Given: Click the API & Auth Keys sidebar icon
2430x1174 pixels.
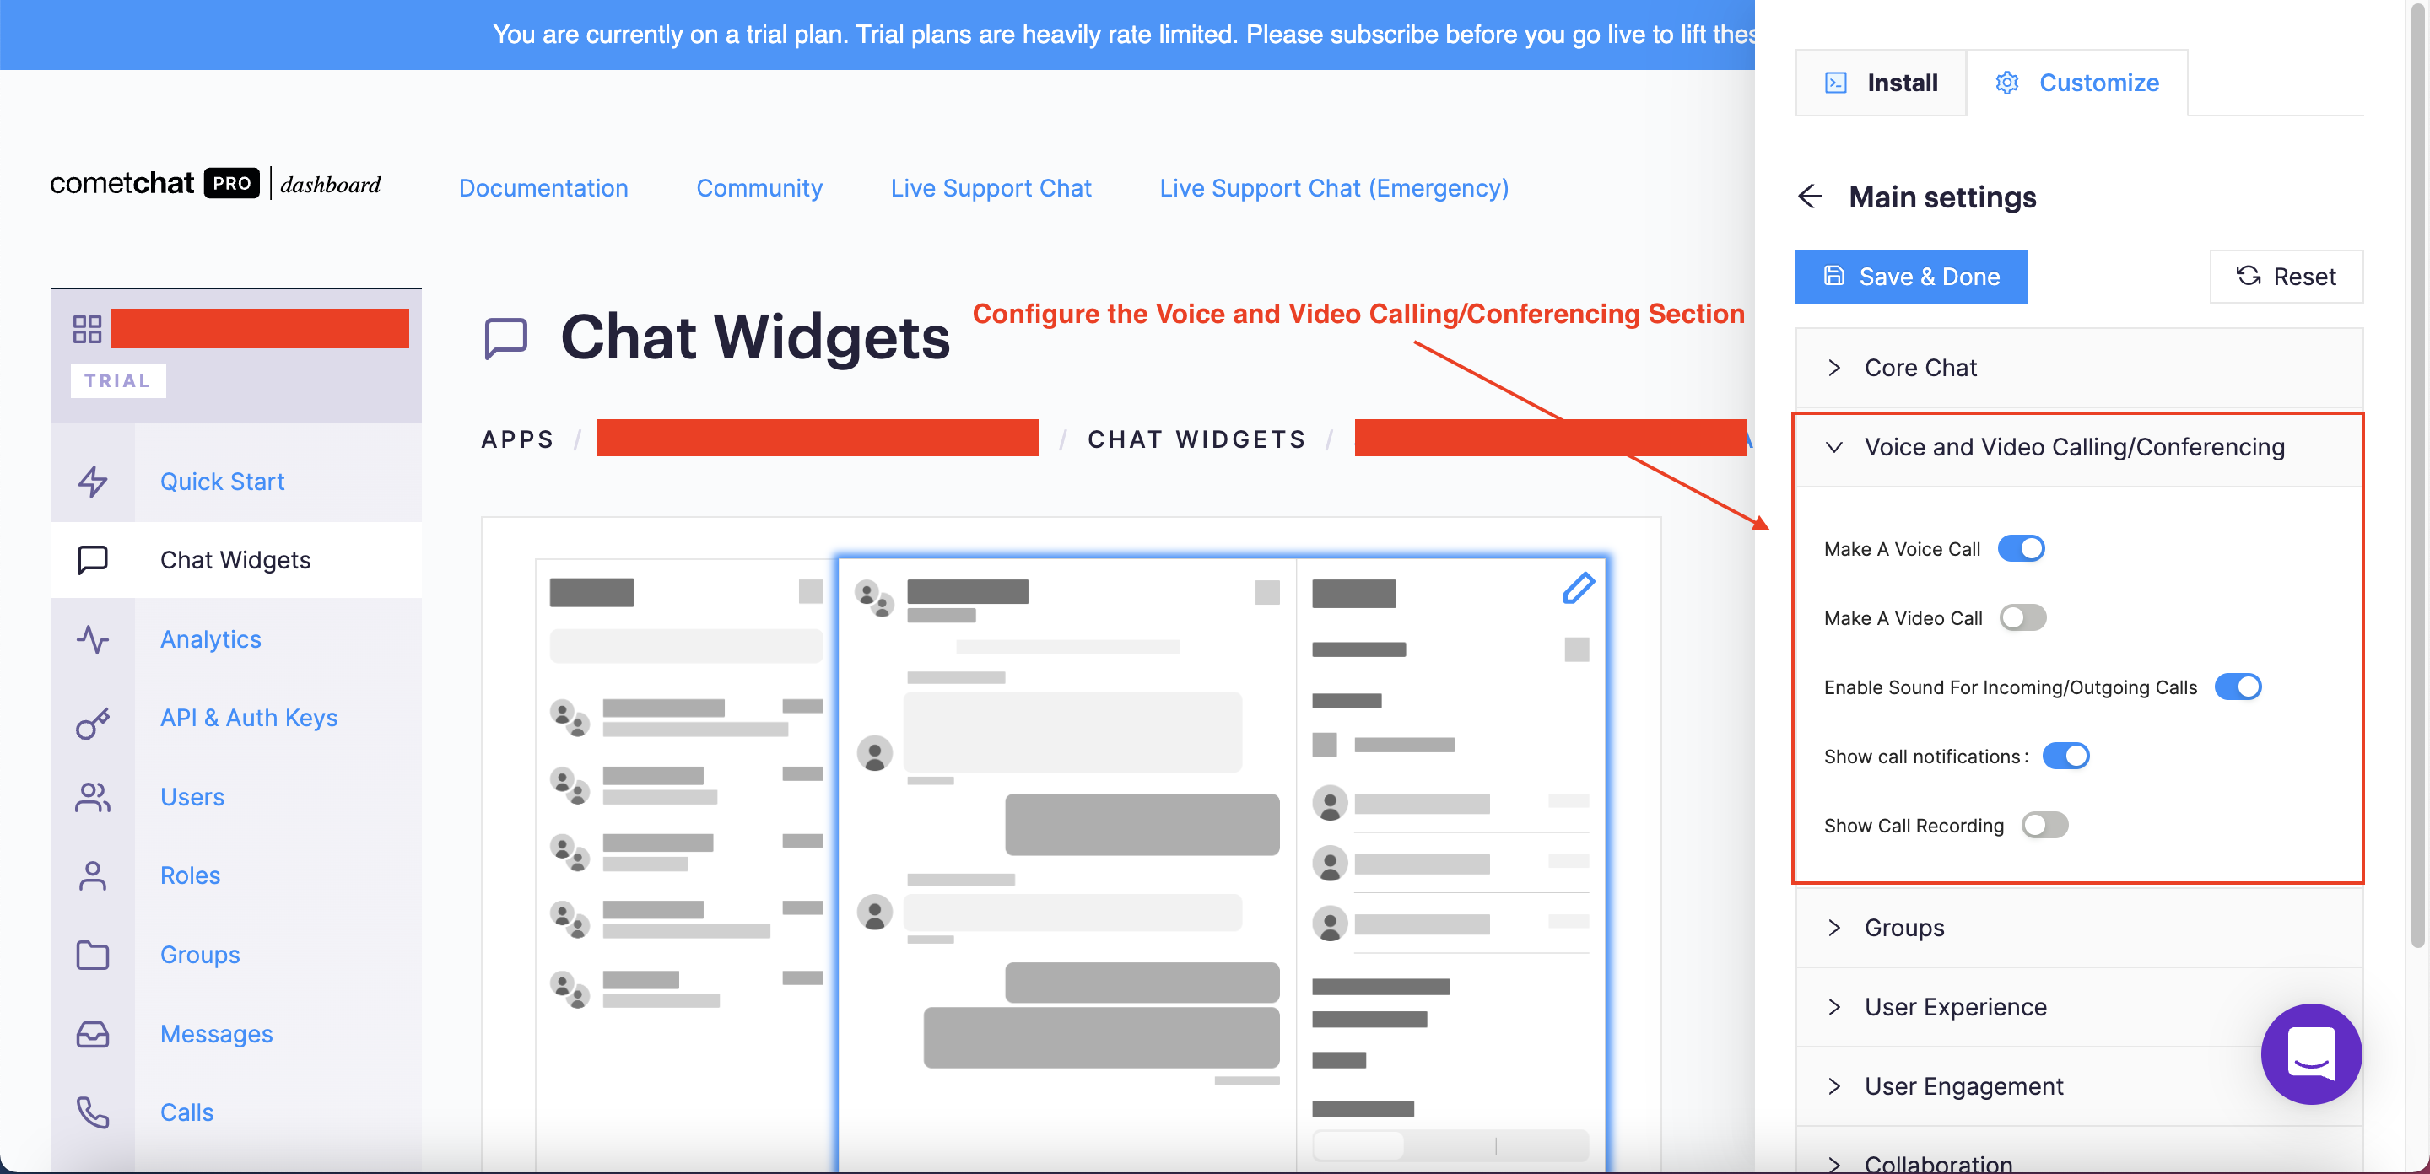Looking at the screenshot, I should (x=93, y=717).
